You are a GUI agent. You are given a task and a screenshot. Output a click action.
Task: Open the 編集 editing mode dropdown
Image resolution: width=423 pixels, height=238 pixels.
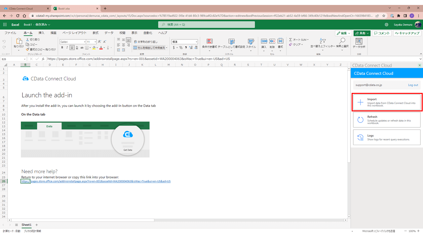343,33
